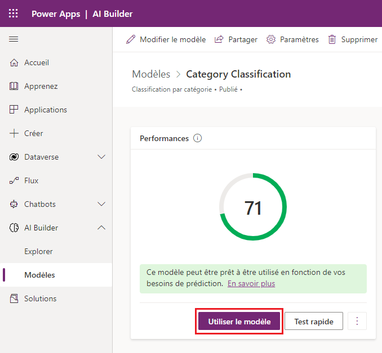Click the Utiliser le modèle button
Viewport: 382px width, 353px height.
click(x=239, y=321)
